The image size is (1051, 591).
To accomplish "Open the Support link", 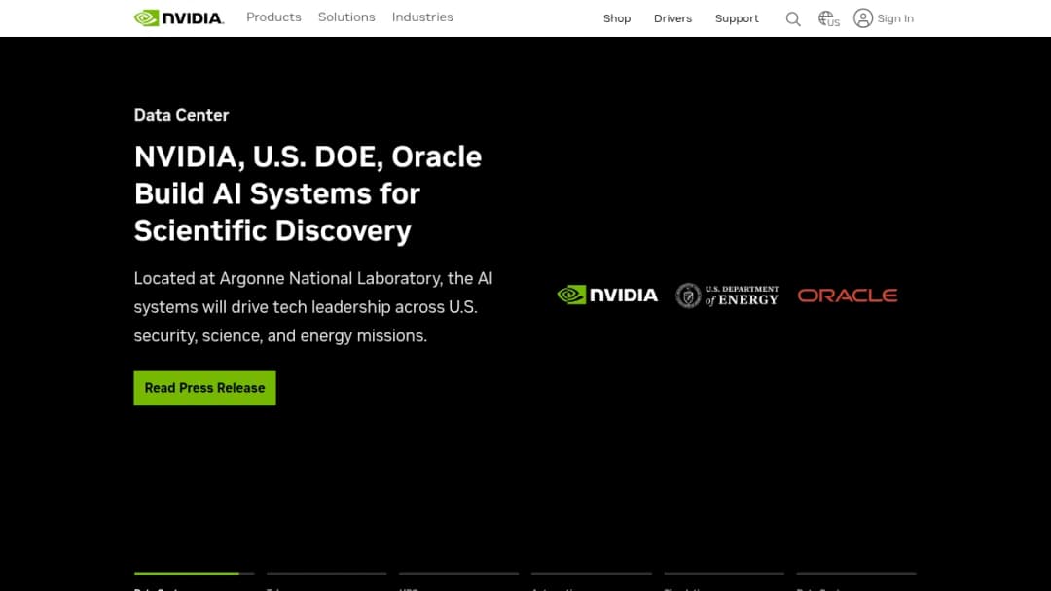I will click(x=737, y=18).
